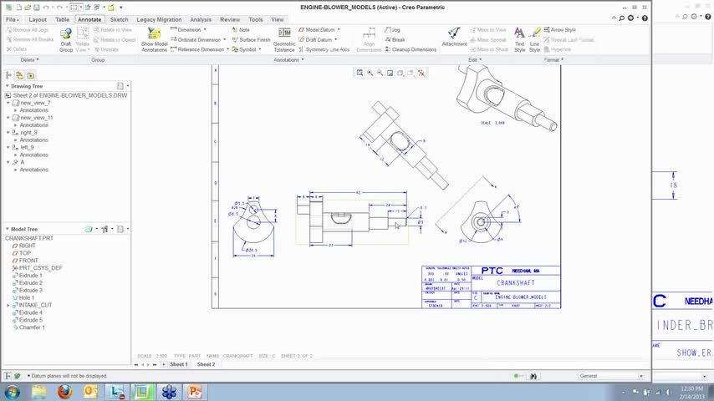The image size is (714, 401).
Task: Click the command search magnifier icon
Action: pyautogui.click(x=622, y=18)
